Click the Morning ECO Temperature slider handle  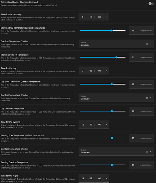click(112, 30)
